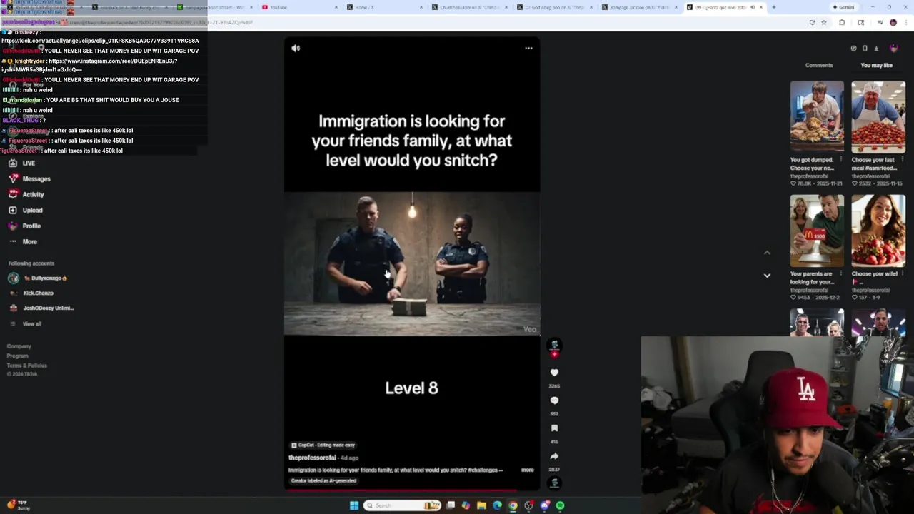Click the instagram.com reel link in chat
Screen dimensions: 914x514
(89, 65)
